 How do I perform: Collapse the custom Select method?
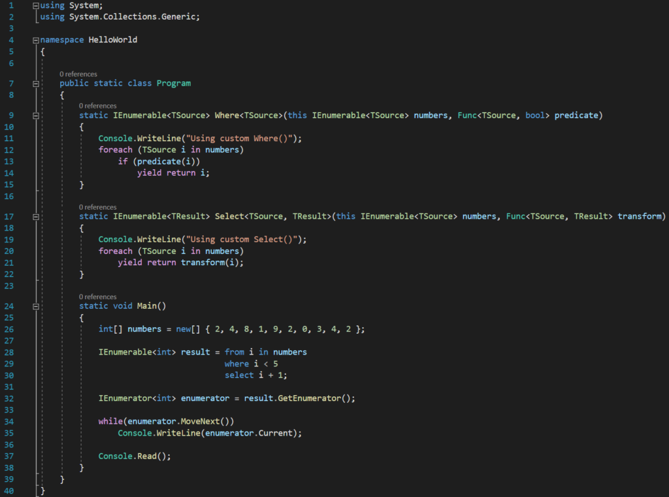click(36, 216)
